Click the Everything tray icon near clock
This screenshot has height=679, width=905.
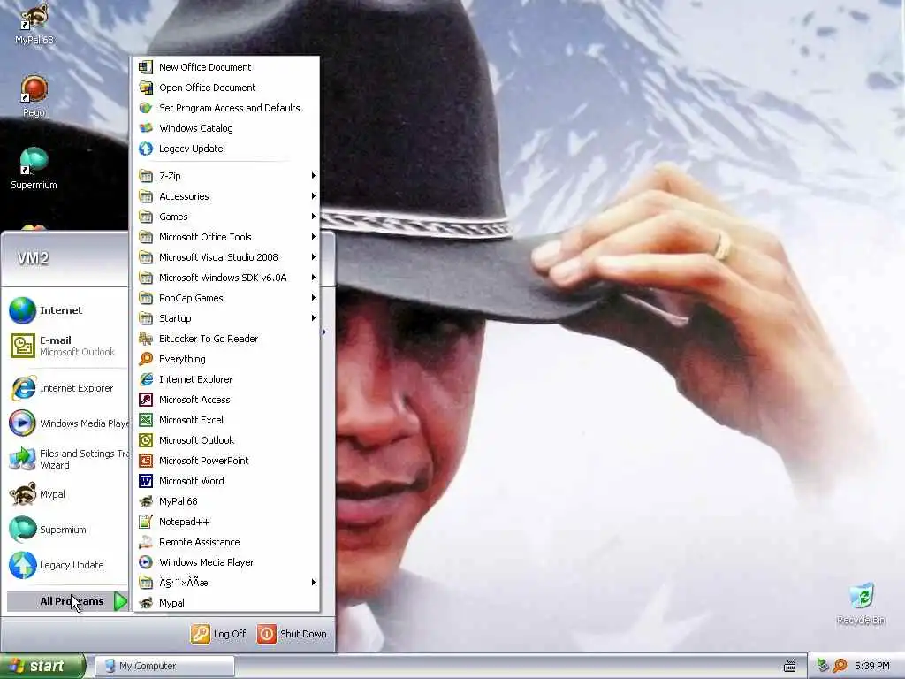pyautogui.click(x=840, y=666)
